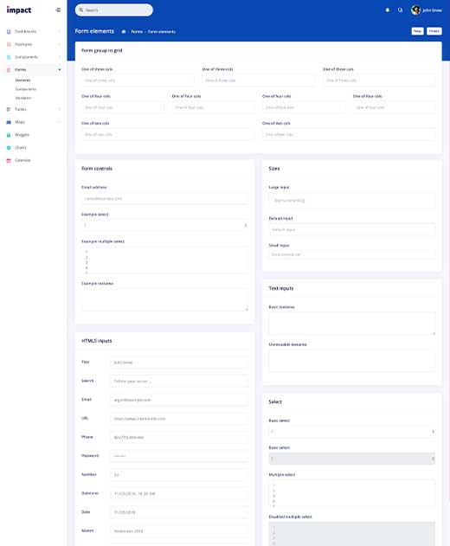The width and height of the screenshot is (450, 546).
Task: Click the magnifier icon in the search bar
Action: click(x=81, y=10)
